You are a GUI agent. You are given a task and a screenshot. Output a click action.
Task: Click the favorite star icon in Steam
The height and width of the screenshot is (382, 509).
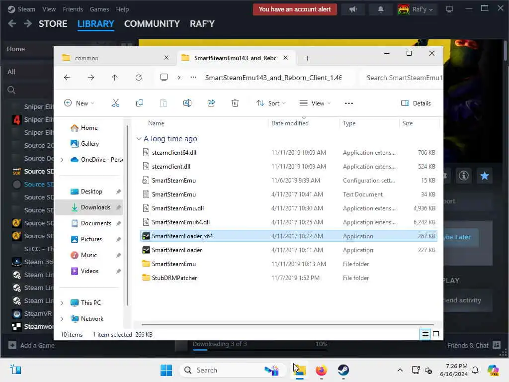pyautogui.click(x=485, y=176)
